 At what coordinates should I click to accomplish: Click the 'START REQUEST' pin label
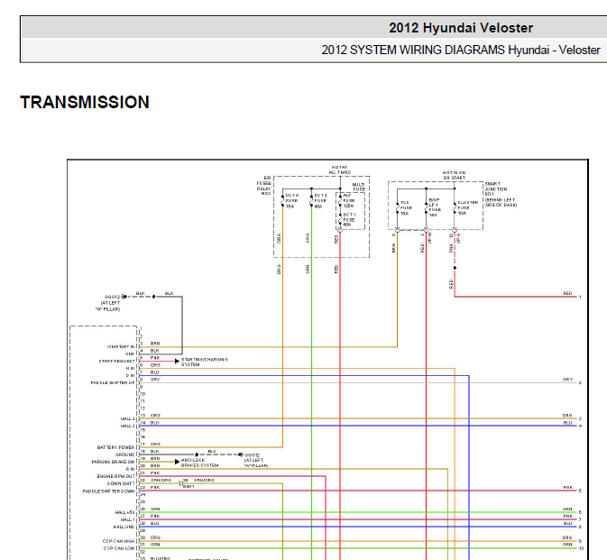[116, 361]
